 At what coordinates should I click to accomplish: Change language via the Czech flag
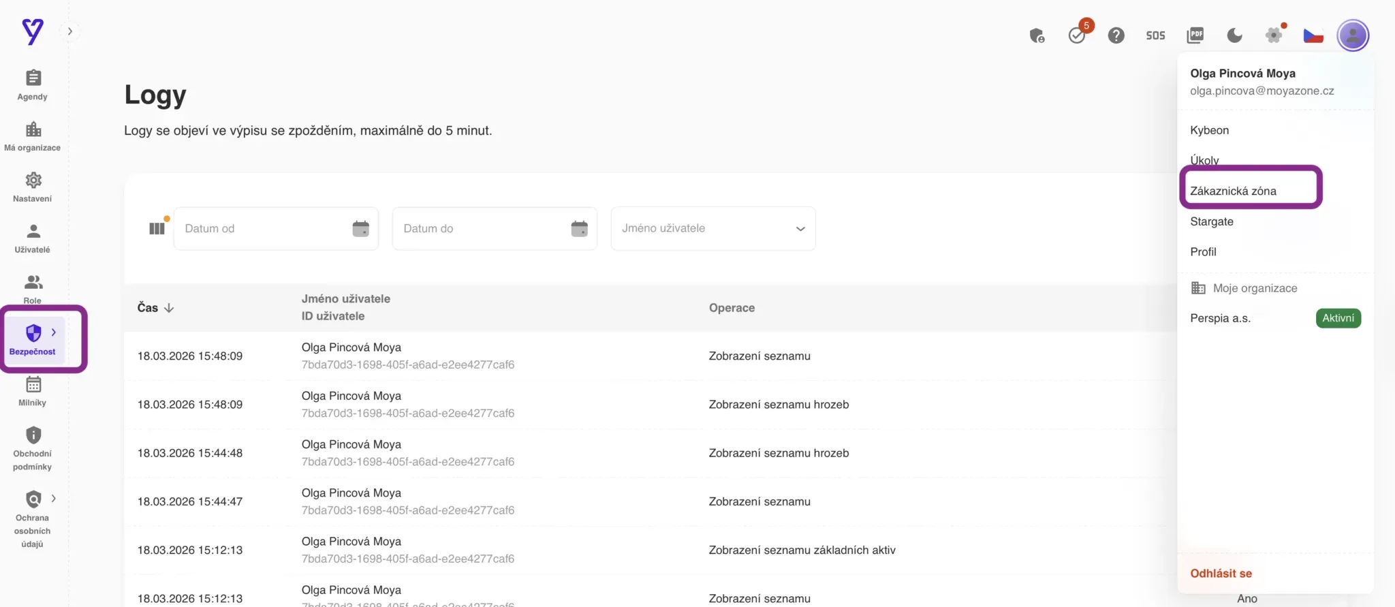coord(1313,35)
